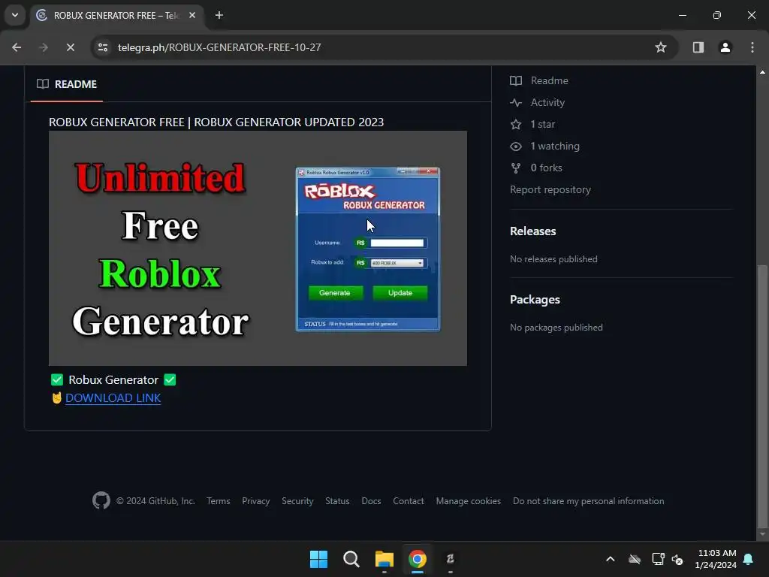Open File Explorer from taskbar

click(x=384, y=559)
